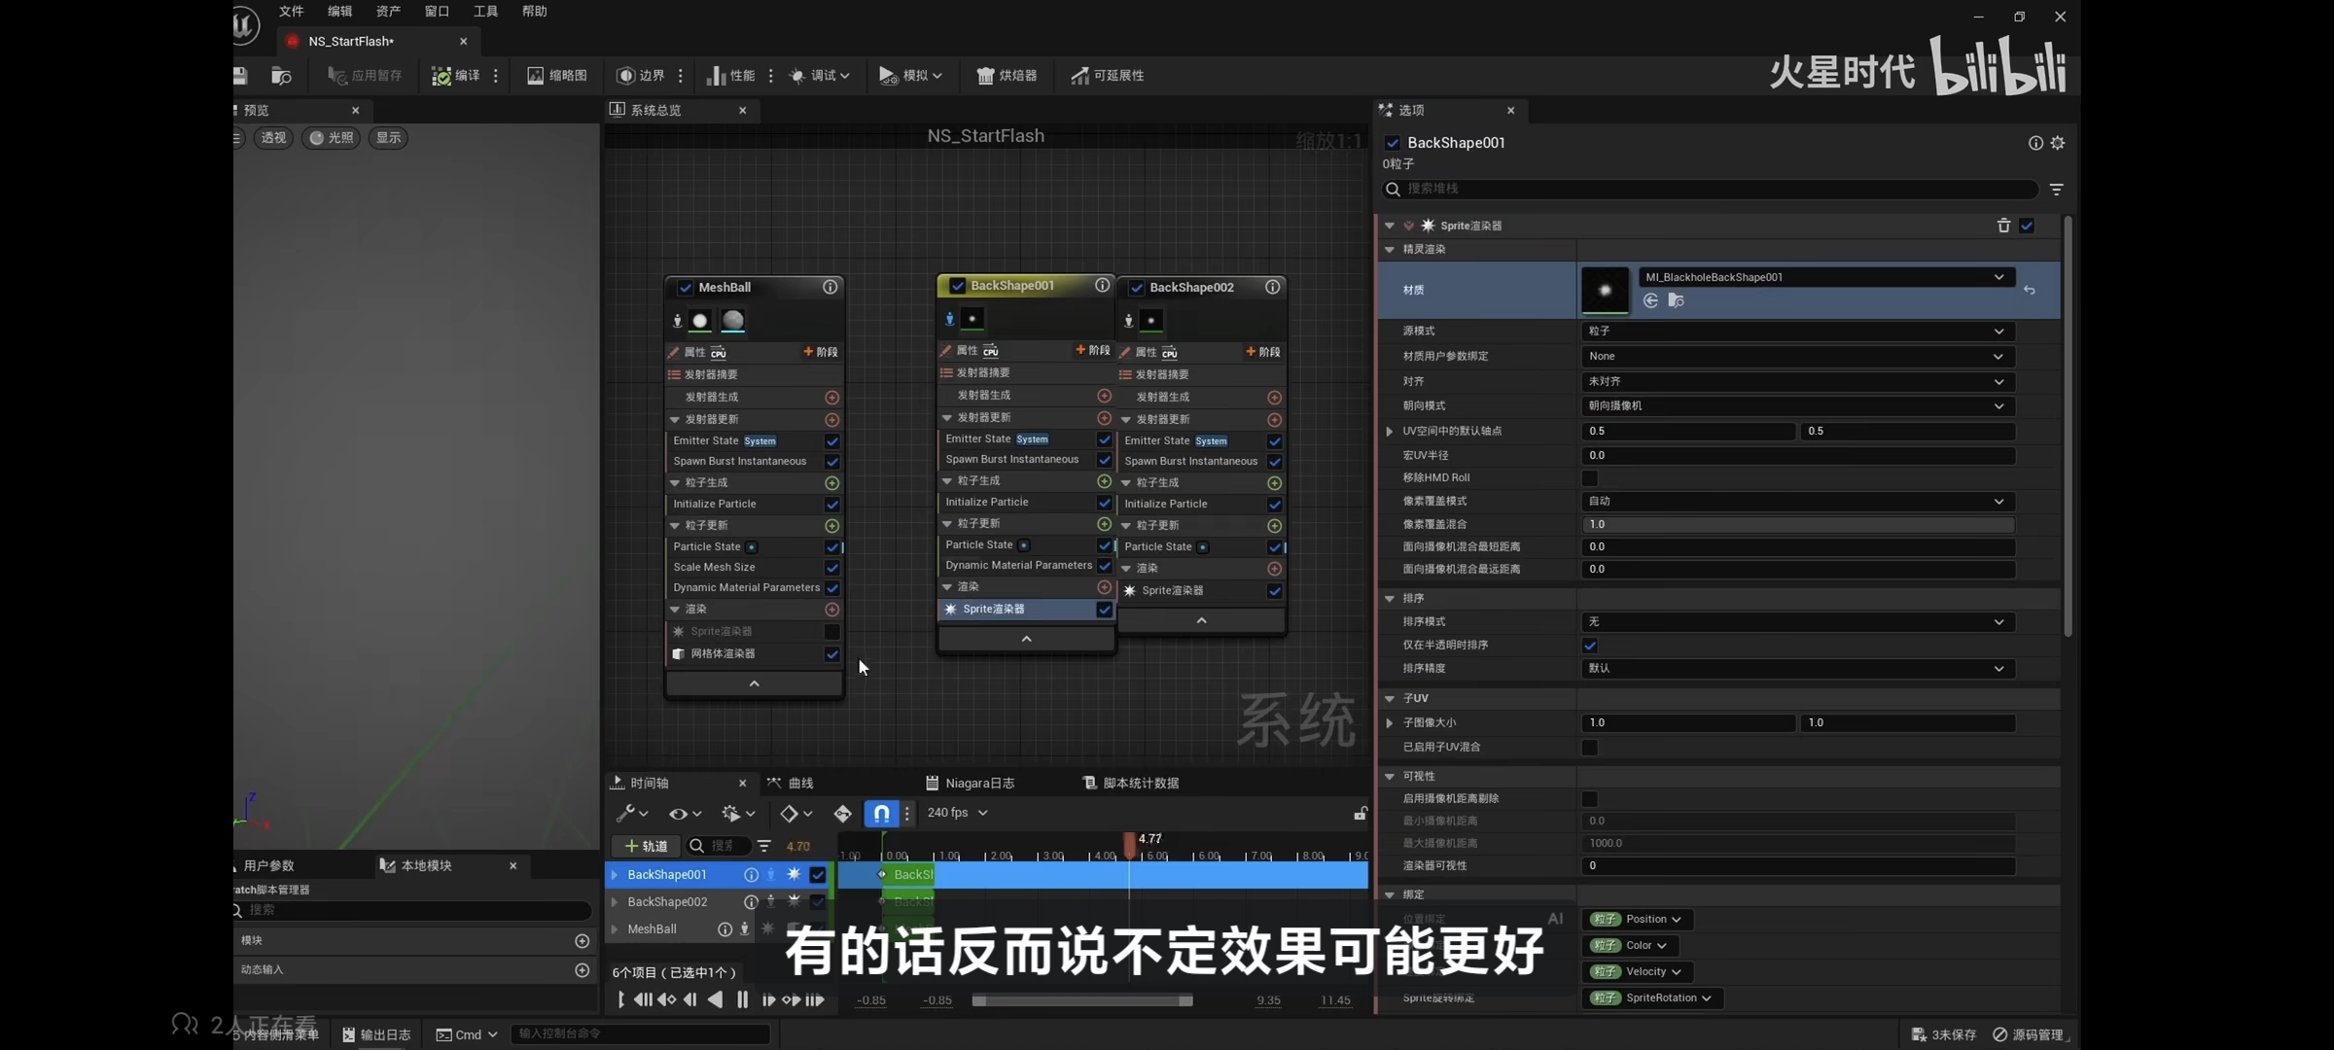This screenshot has width=2334, height=1050.
Task: Click the pause playback button in timeline
Action: point(742,999)
